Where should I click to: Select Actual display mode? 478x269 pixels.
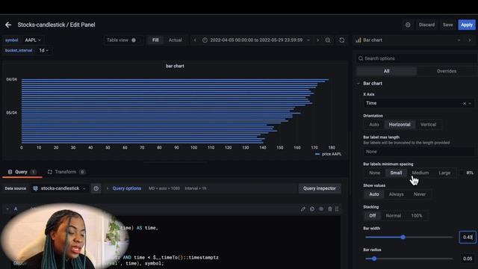(176, 40)
